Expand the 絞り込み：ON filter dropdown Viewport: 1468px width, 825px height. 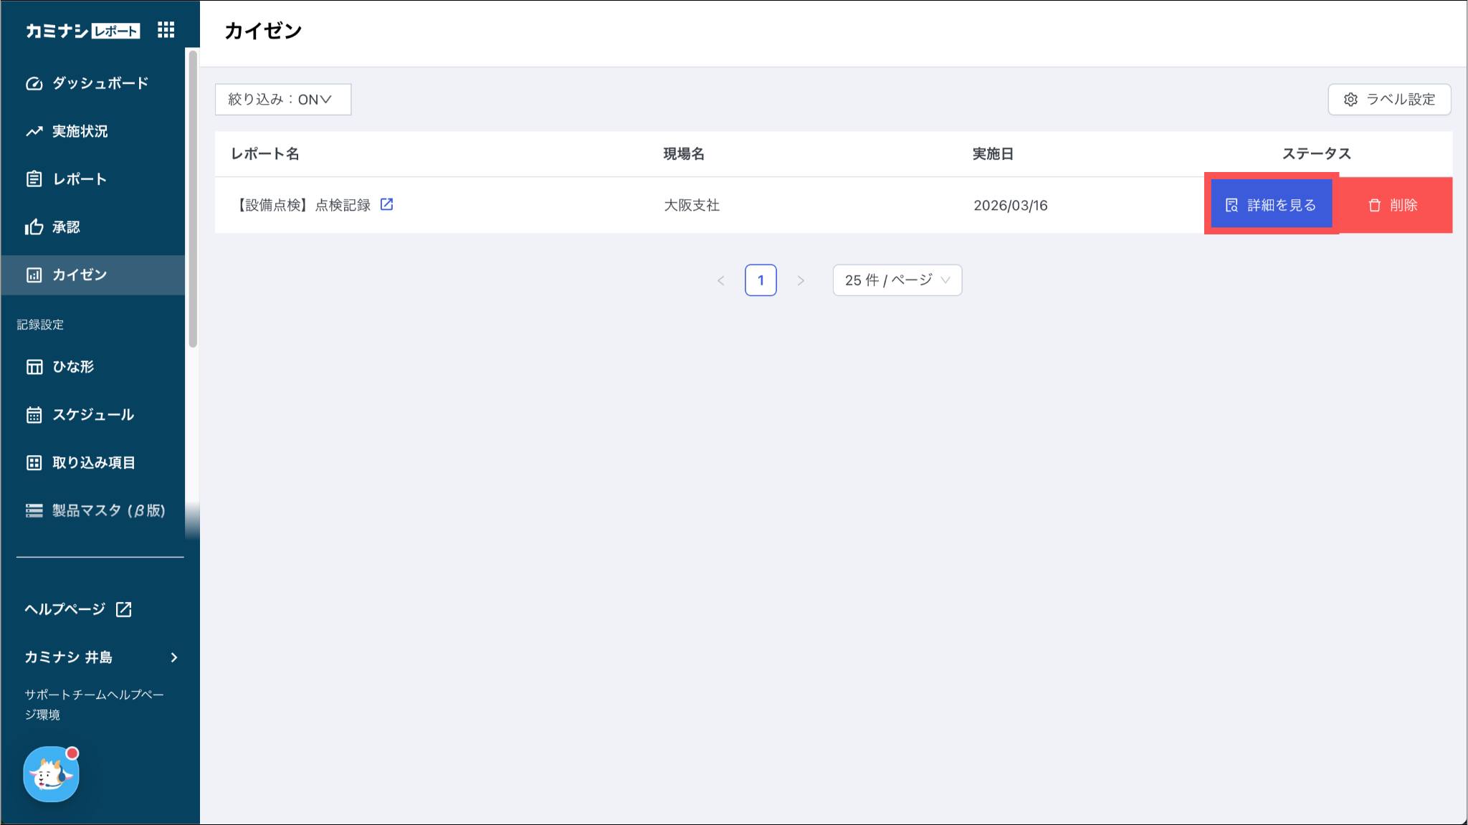(x=282, y=100)
